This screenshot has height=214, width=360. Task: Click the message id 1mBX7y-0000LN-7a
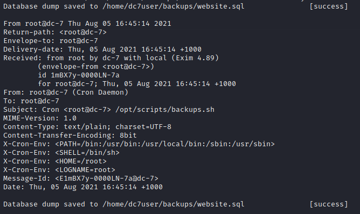click(x=85, y=75)
